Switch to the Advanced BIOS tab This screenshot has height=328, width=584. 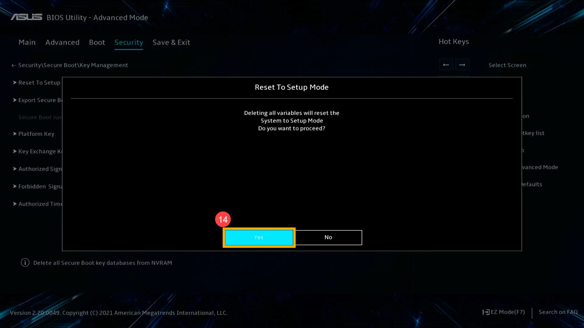(x=62, y=42)
